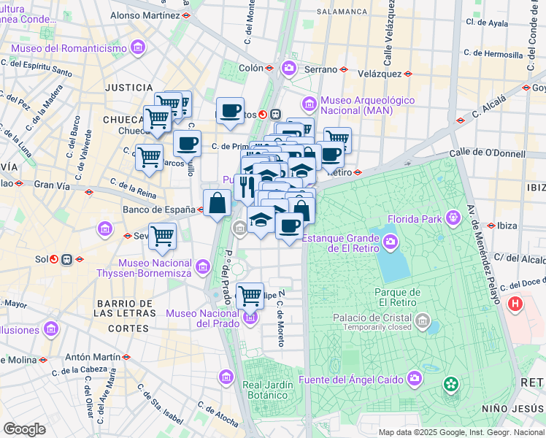
Task: Click the 'BARRIO DE LAS LETRAS' label
Action: (125, 309)
